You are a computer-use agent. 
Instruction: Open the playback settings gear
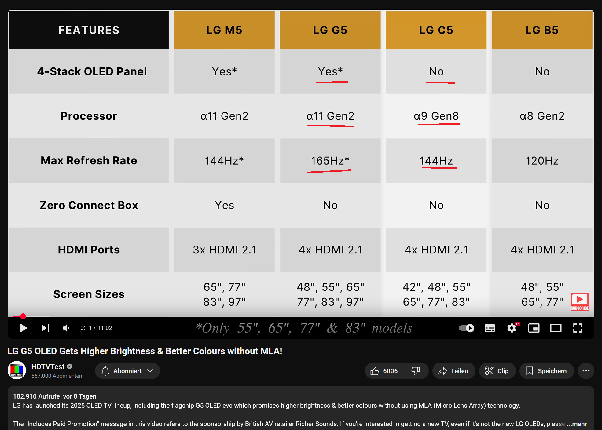(512, 328)
